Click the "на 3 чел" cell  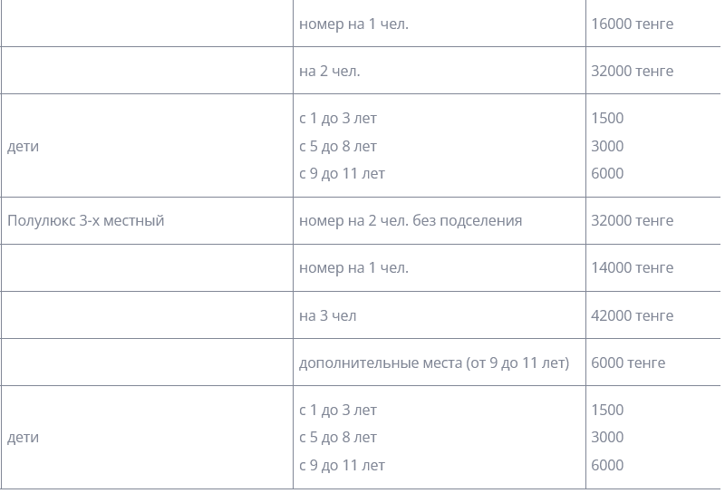pyautogui.click(x=327, y=315)
